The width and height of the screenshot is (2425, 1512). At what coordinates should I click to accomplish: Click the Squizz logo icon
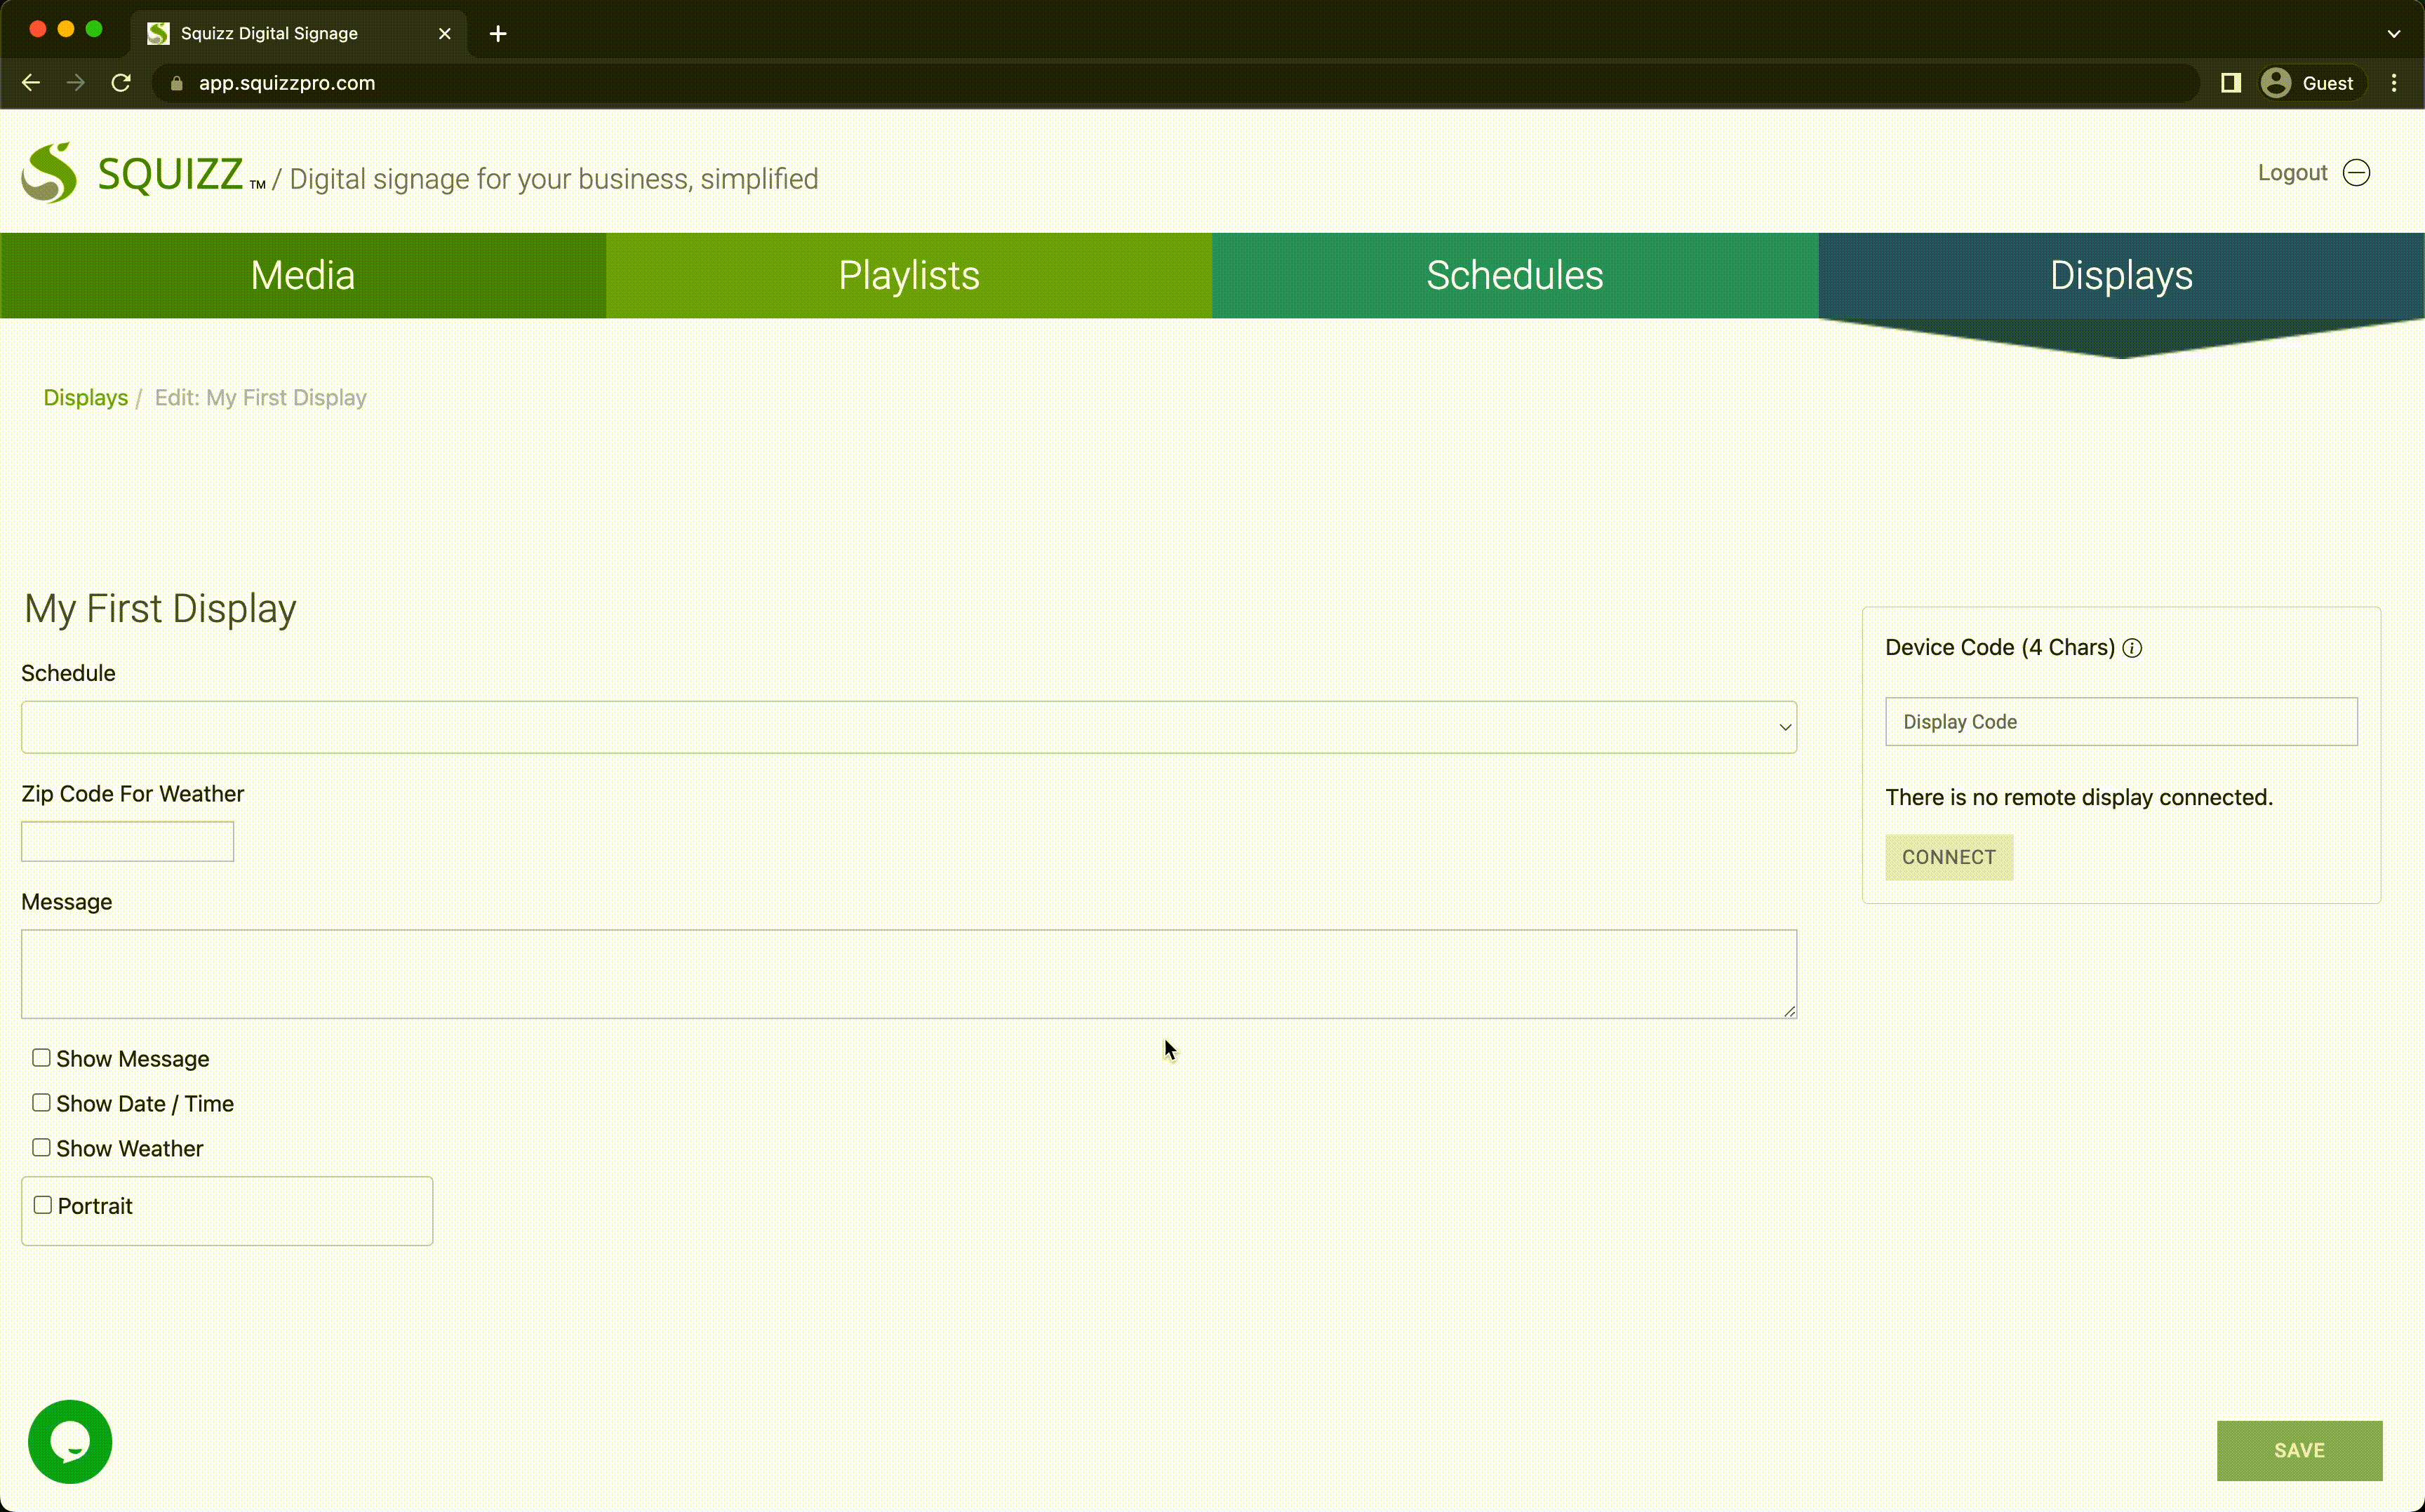click(49, 173)
